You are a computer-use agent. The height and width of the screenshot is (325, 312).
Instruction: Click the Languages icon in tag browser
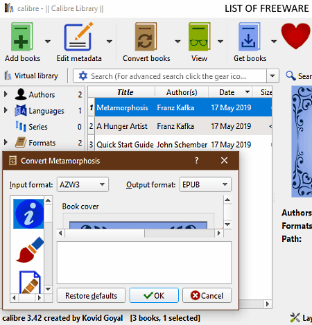pos(21,110)
